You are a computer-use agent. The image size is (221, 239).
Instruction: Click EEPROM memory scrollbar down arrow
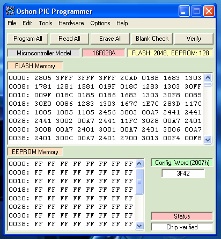pyautogui.click(x=139, y=226)
